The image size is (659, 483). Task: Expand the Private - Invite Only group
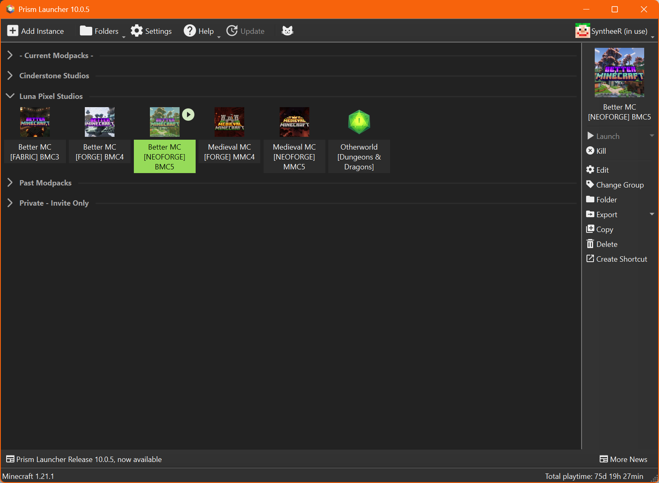10,203
